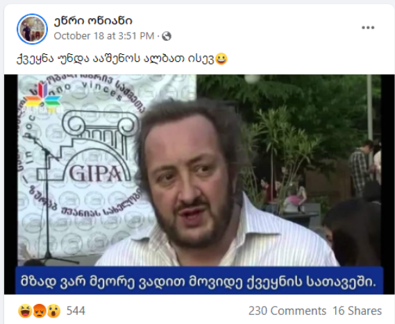This screenshot has height=324, width=395.
Task: Select the post caption text ქვეყანა უნდა ააშენოს
Action: [78, 59]
